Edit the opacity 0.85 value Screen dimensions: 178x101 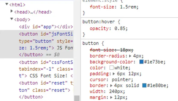click(120, 28)
